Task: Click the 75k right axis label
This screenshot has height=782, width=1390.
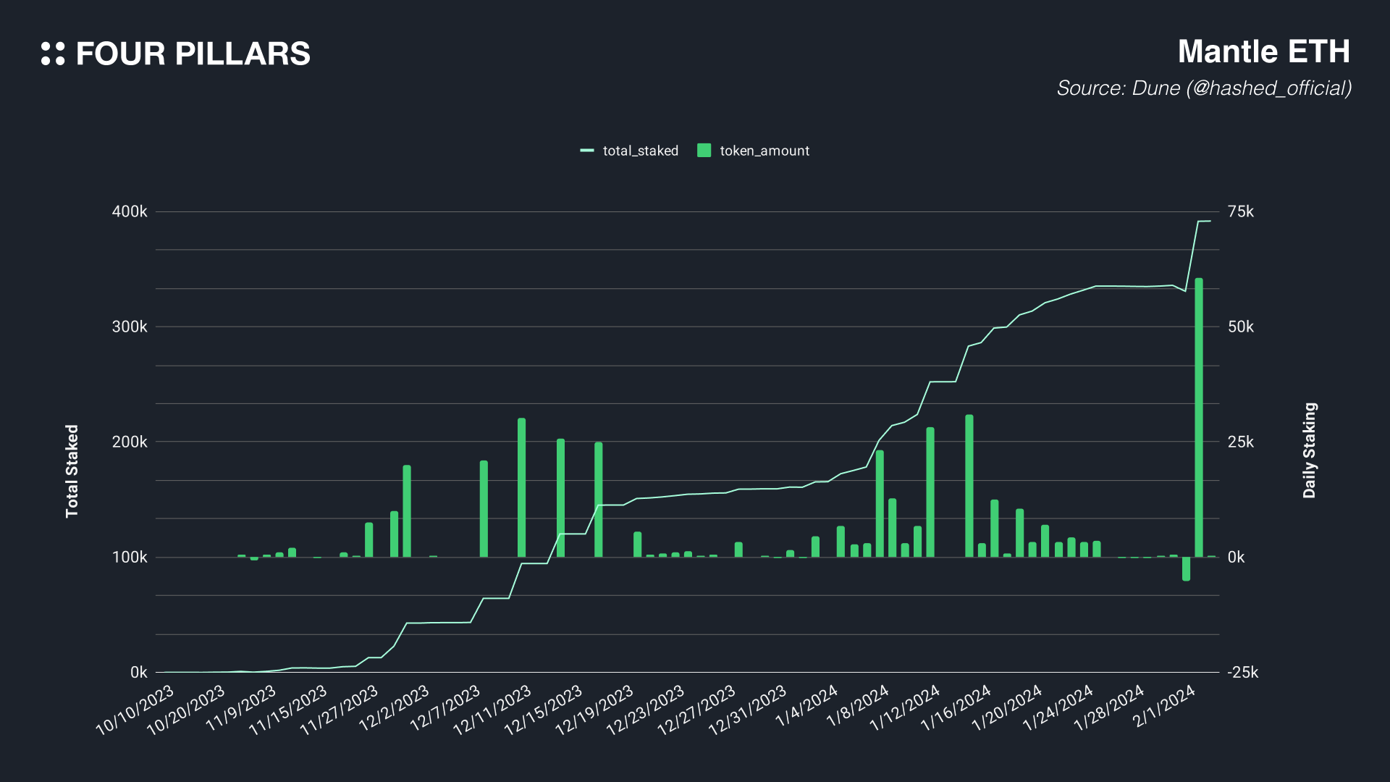Action: click(1240, 212)
